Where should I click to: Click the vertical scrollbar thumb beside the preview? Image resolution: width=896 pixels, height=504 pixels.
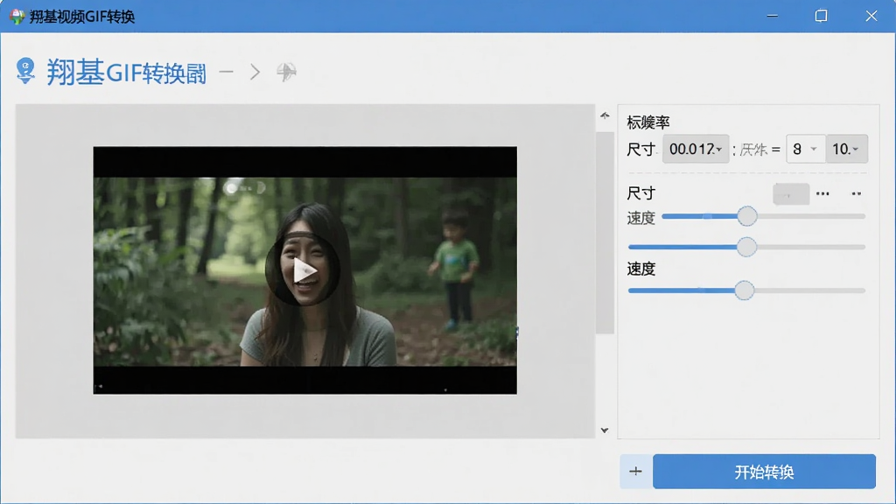click(x=605, y=233)
